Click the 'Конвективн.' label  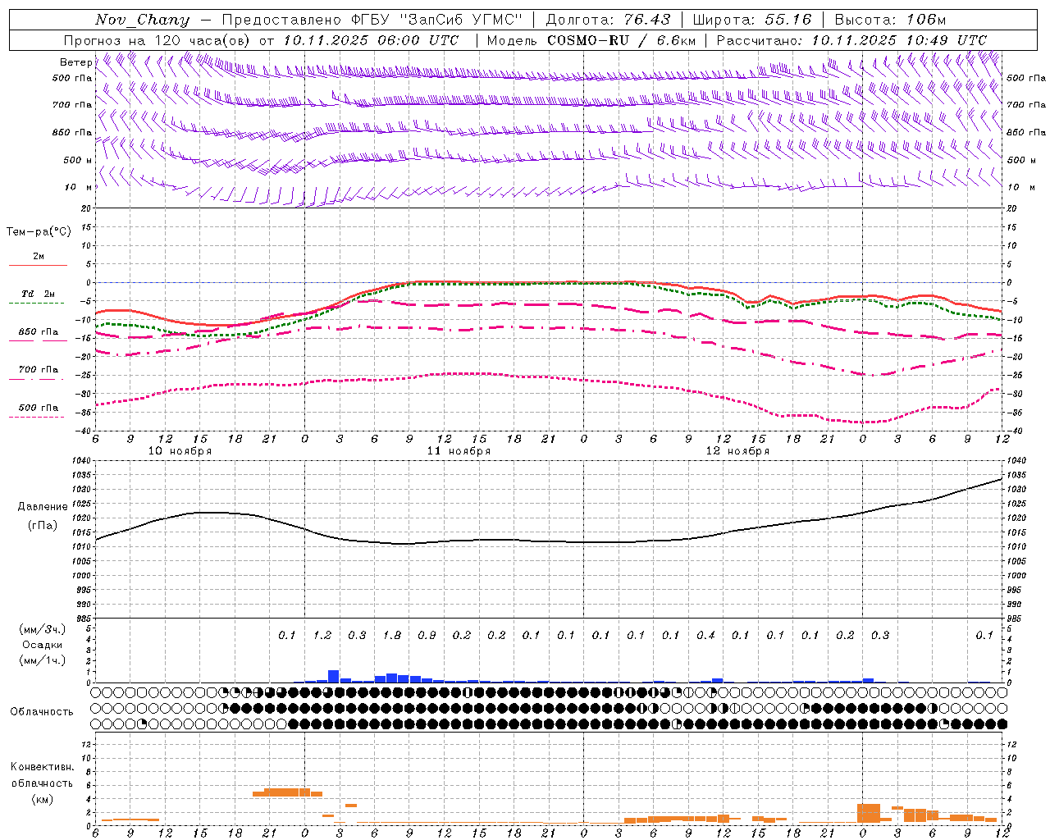click(42, 767)
